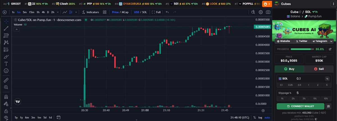Copy the Cube token address icon

tap(300, 12)
